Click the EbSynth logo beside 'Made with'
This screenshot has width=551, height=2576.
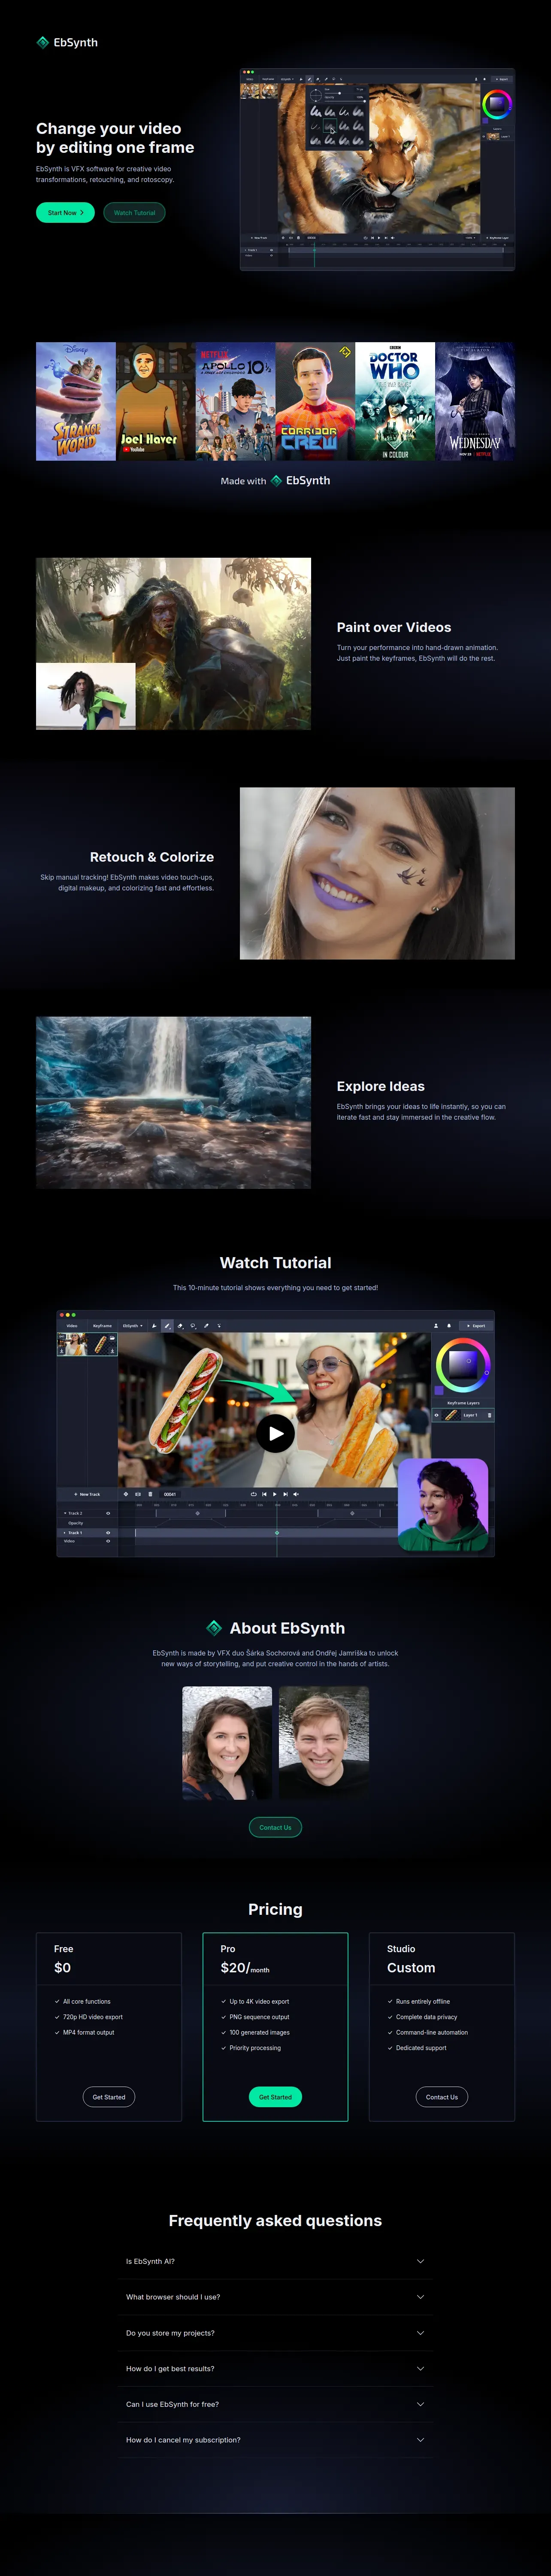pyautogui.click(x=300, y=480)
